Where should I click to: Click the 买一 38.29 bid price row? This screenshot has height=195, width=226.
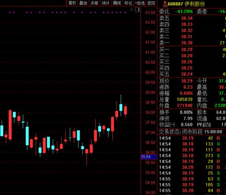(x=192, y=50)
